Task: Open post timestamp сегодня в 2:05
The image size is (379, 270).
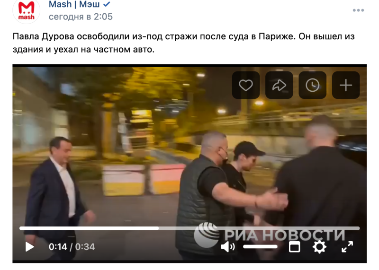Action: tap(81, 17)
